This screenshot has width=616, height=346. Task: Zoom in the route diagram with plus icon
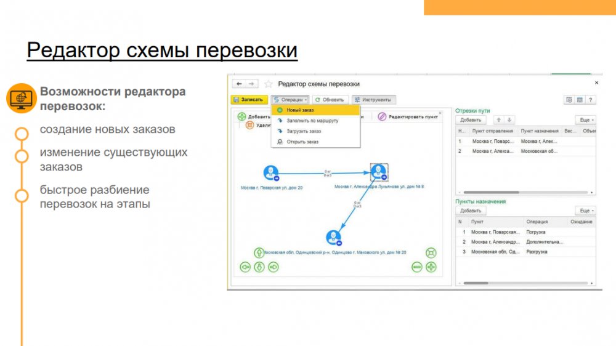(431, 267)
